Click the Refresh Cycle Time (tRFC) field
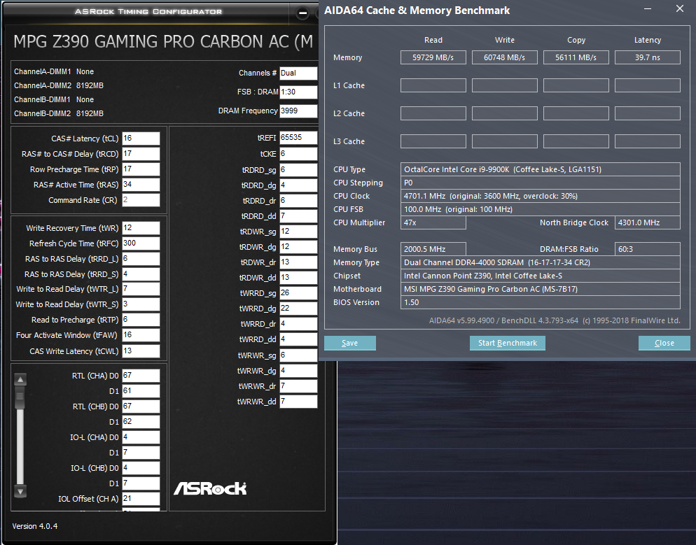The height and width of the screenshot is (545, 696). (x=141, y=243)
